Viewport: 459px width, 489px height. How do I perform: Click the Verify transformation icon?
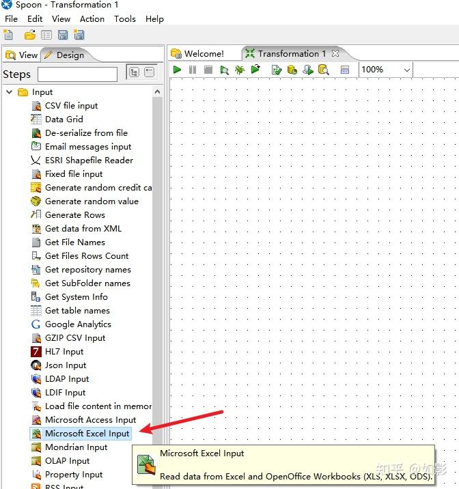277,70
